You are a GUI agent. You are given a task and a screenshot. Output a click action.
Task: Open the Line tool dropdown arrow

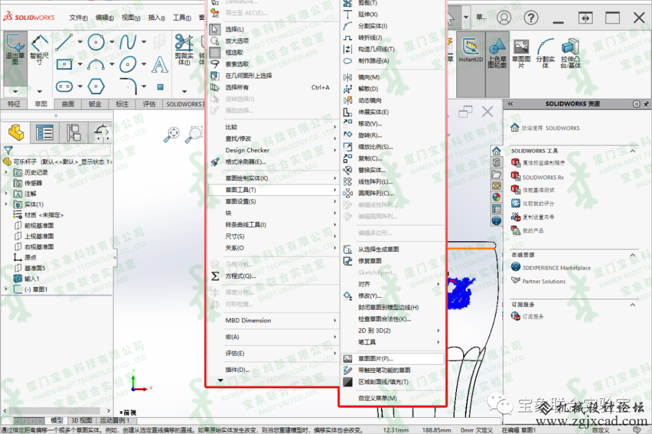pyautogui.click(x=80, y=42)
